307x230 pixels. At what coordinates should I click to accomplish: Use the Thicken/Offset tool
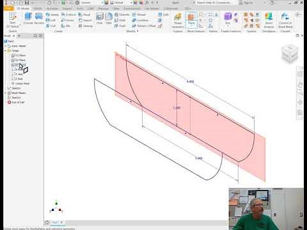pyautogui.click(x=144, y=26)
